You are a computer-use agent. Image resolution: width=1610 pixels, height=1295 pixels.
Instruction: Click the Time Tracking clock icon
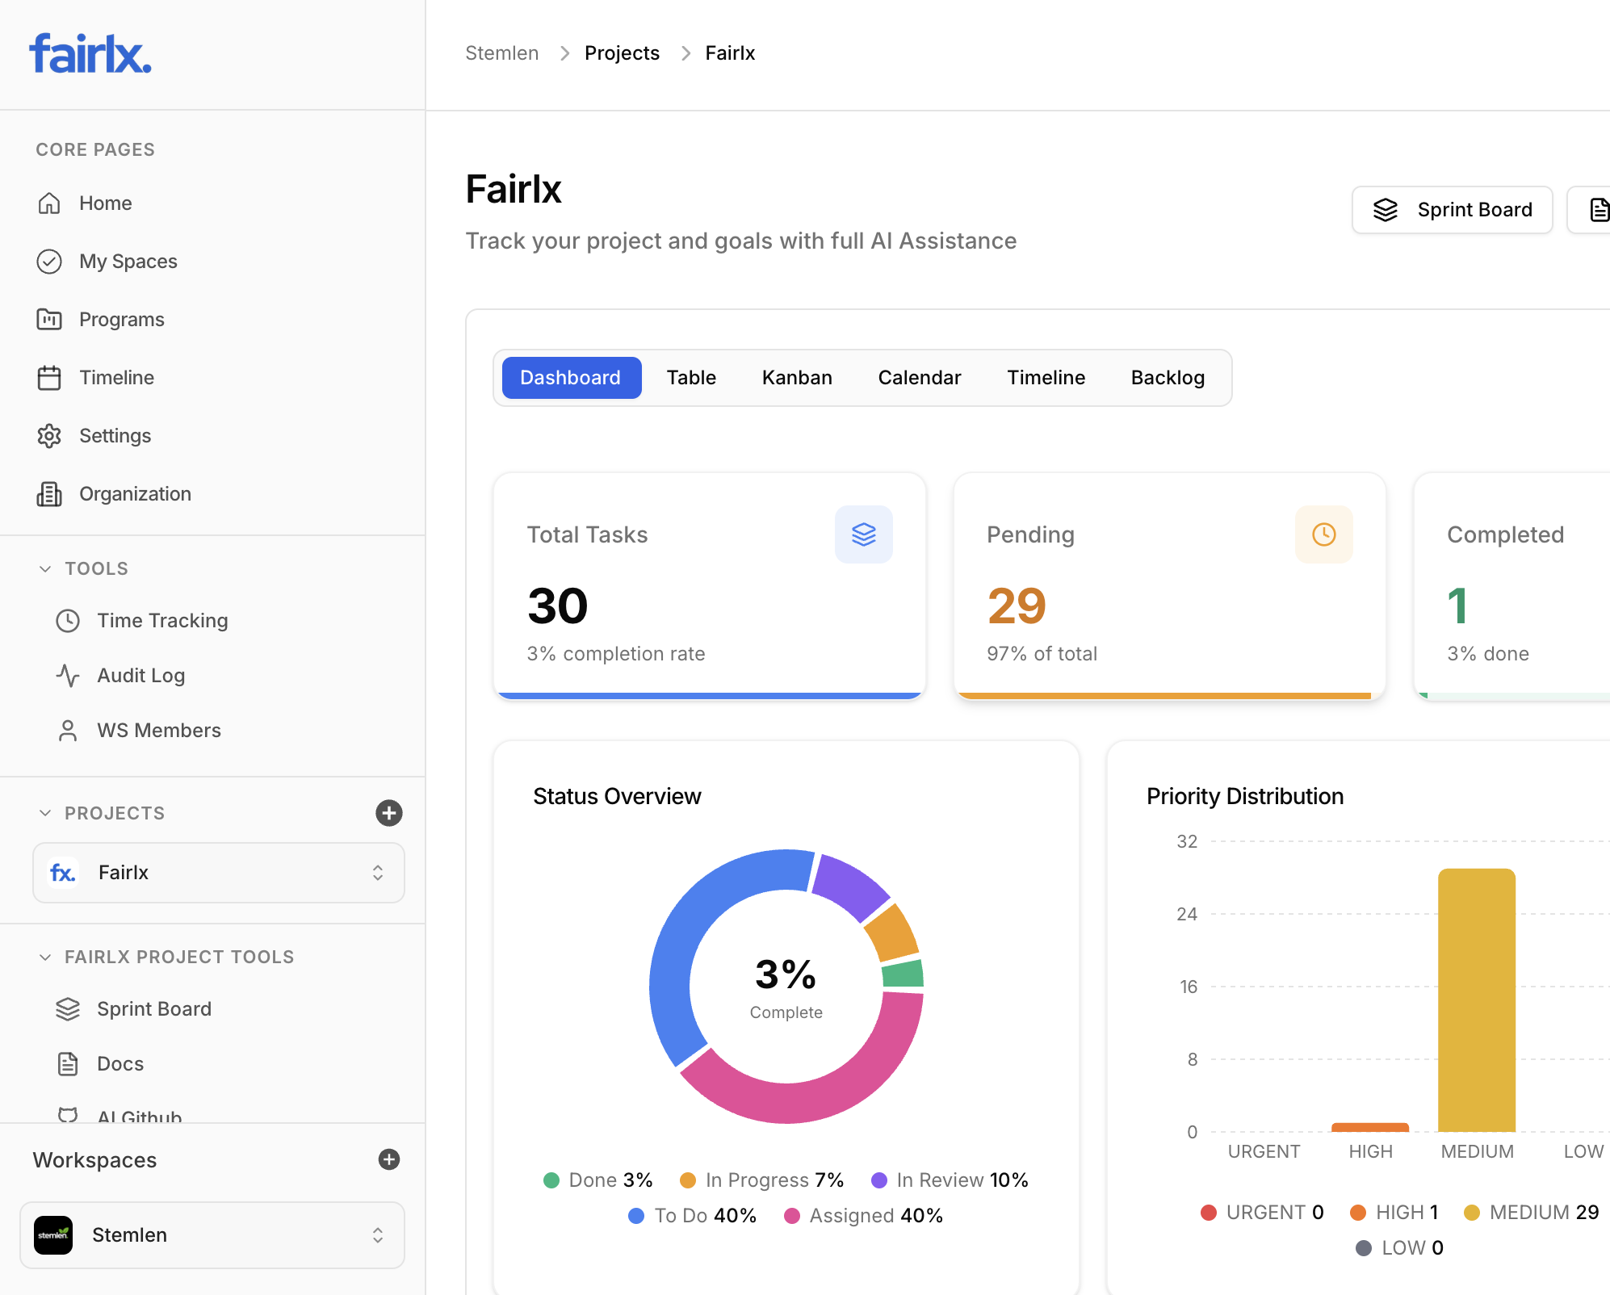coord(68,621)
